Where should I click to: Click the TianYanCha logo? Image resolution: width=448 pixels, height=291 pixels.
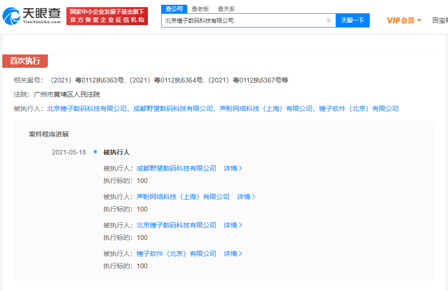pyautogui.click(x=32, y=16)
